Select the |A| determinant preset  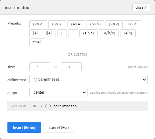pos(35,33)
